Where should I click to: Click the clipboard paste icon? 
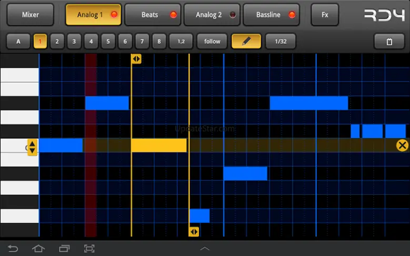click(389, 42)
